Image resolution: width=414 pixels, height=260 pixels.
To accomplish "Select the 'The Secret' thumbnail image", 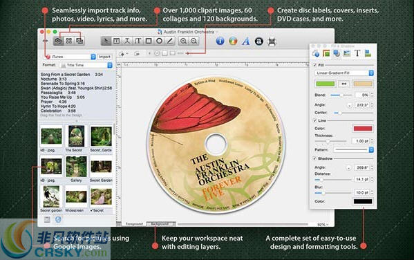I will point(76,136).
